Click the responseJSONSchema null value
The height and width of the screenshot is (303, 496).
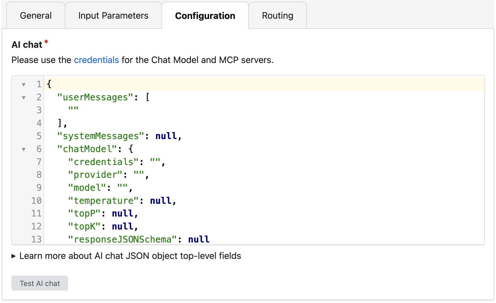[x=199, y=239]
